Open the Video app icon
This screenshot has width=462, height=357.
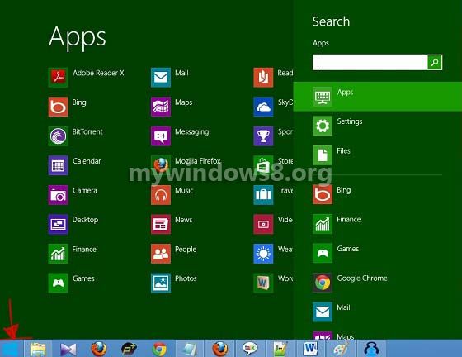pyautogui.click(x=263, y=224)
